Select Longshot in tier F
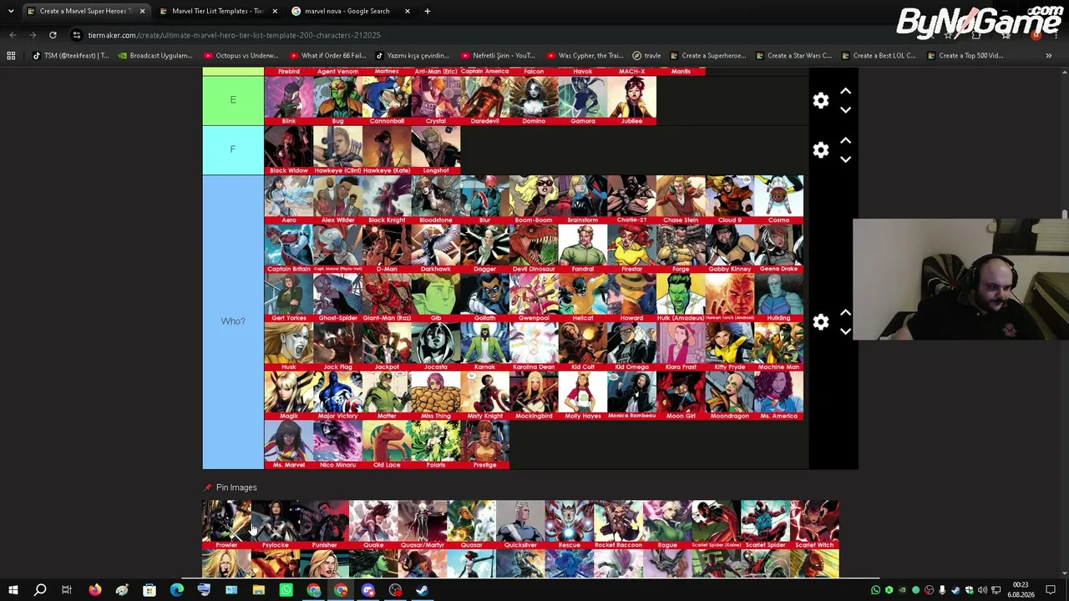Viewport: 1069px width, 601px height. click(x=436, y=150)
